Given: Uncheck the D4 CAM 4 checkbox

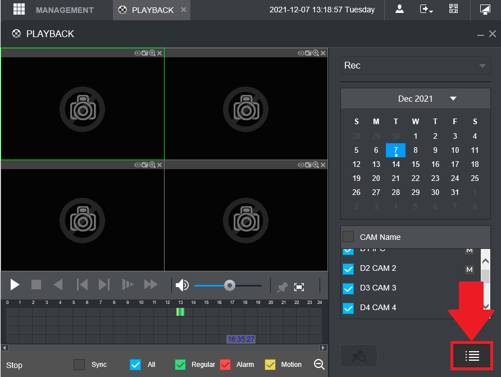Looking at the screenshot, I should 348,308.
